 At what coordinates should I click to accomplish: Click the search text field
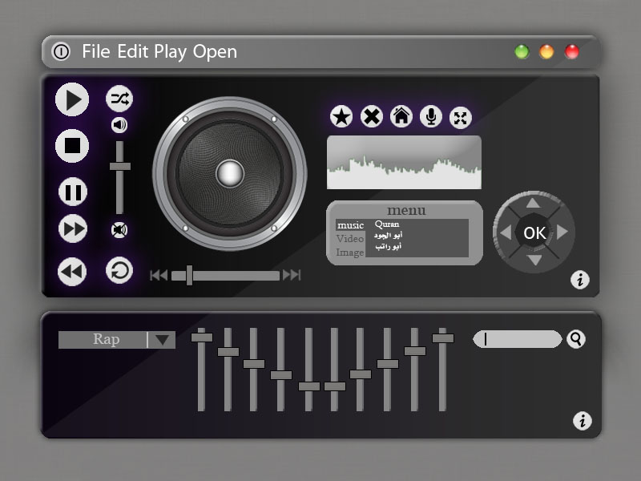[x=518, y=339]
